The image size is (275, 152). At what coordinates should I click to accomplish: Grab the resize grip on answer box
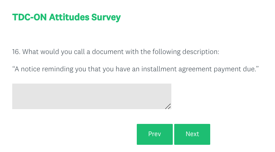[168, 106]
